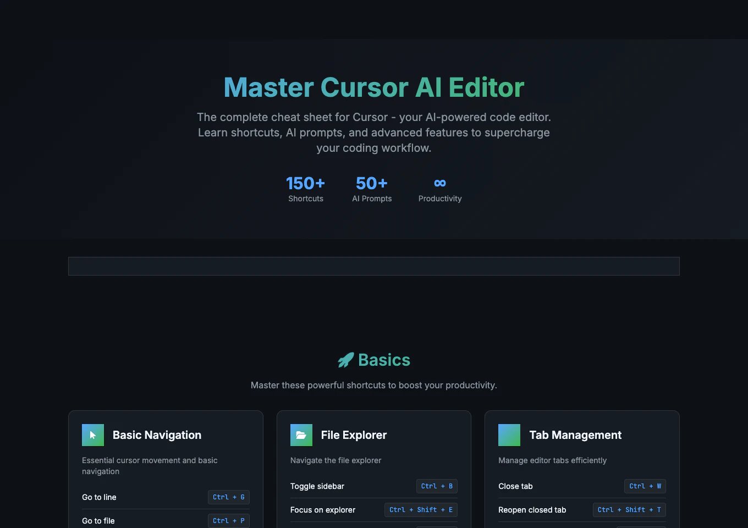Viewport: 748px width, 528px height.
Task: Click the 'File Explorer' card title
Action: (x=354, y=435)
